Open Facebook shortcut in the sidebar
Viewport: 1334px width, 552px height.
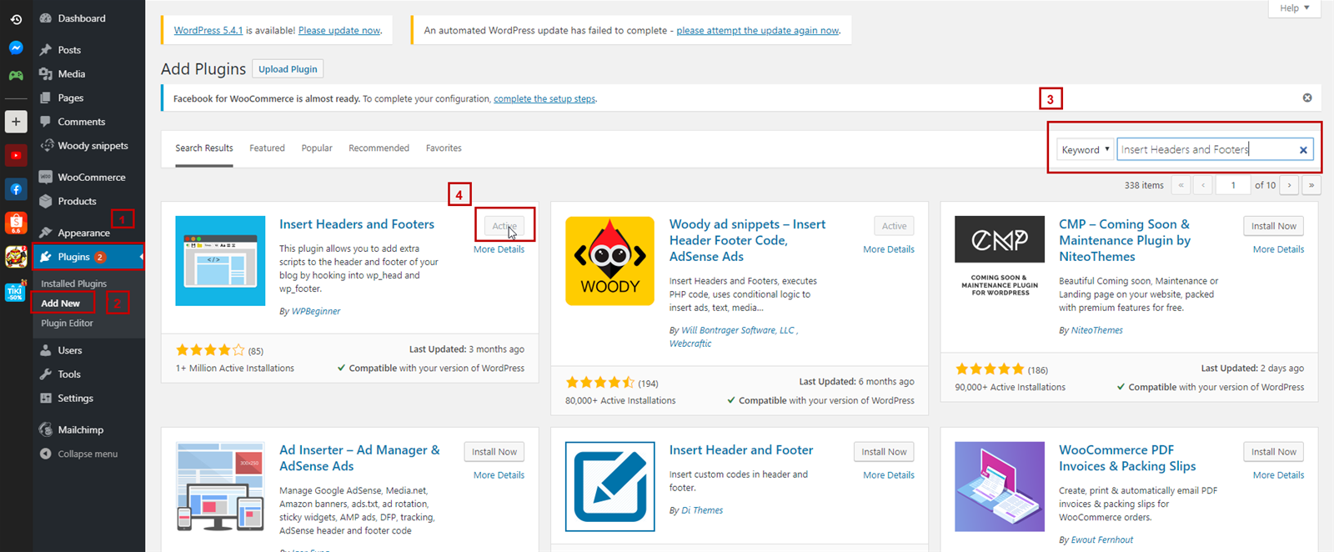tap(16, 189)
